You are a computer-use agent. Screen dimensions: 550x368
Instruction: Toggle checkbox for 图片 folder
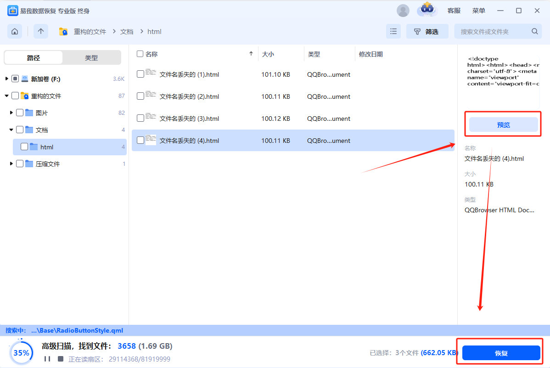[x=20, y=113]
